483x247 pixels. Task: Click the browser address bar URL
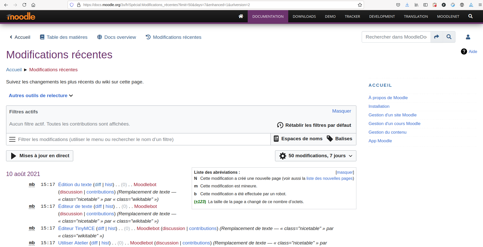(x=166, y=5)
